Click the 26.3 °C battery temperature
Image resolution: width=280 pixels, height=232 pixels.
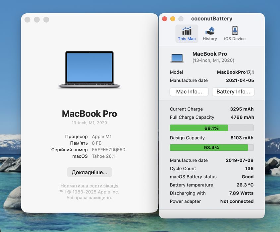245,185
